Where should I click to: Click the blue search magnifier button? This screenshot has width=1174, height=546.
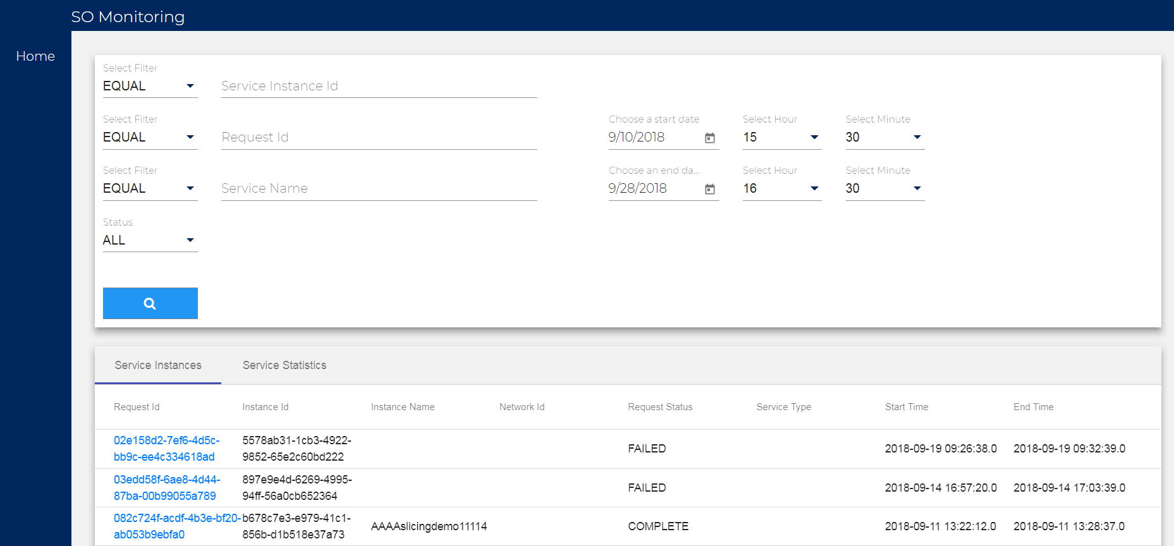(x=150, y=303)
